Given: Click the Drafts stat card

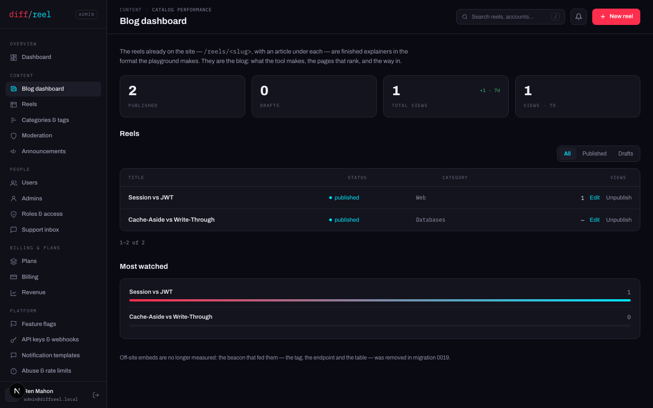Looking at the screenshot, I should [314, 97].
